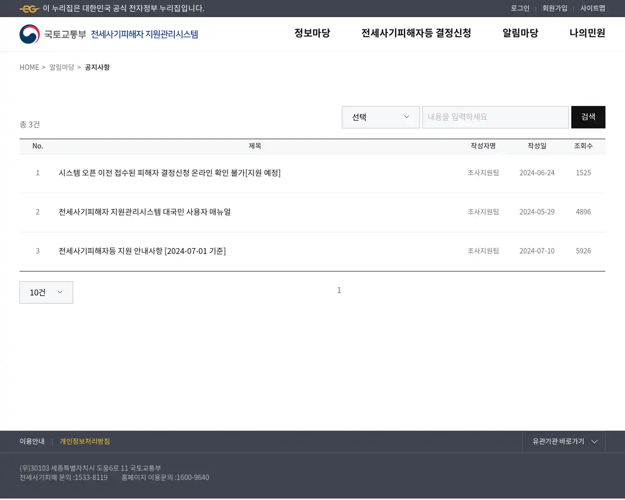Open the 사이트맵 link

click(x=593, y=8)
